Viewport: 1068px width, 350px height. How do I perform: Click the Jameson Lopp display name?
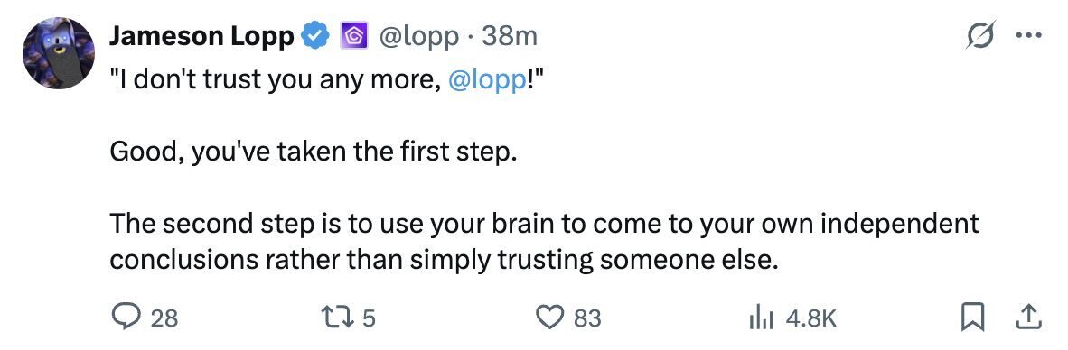pyautogui.click(x=201, y=36)
